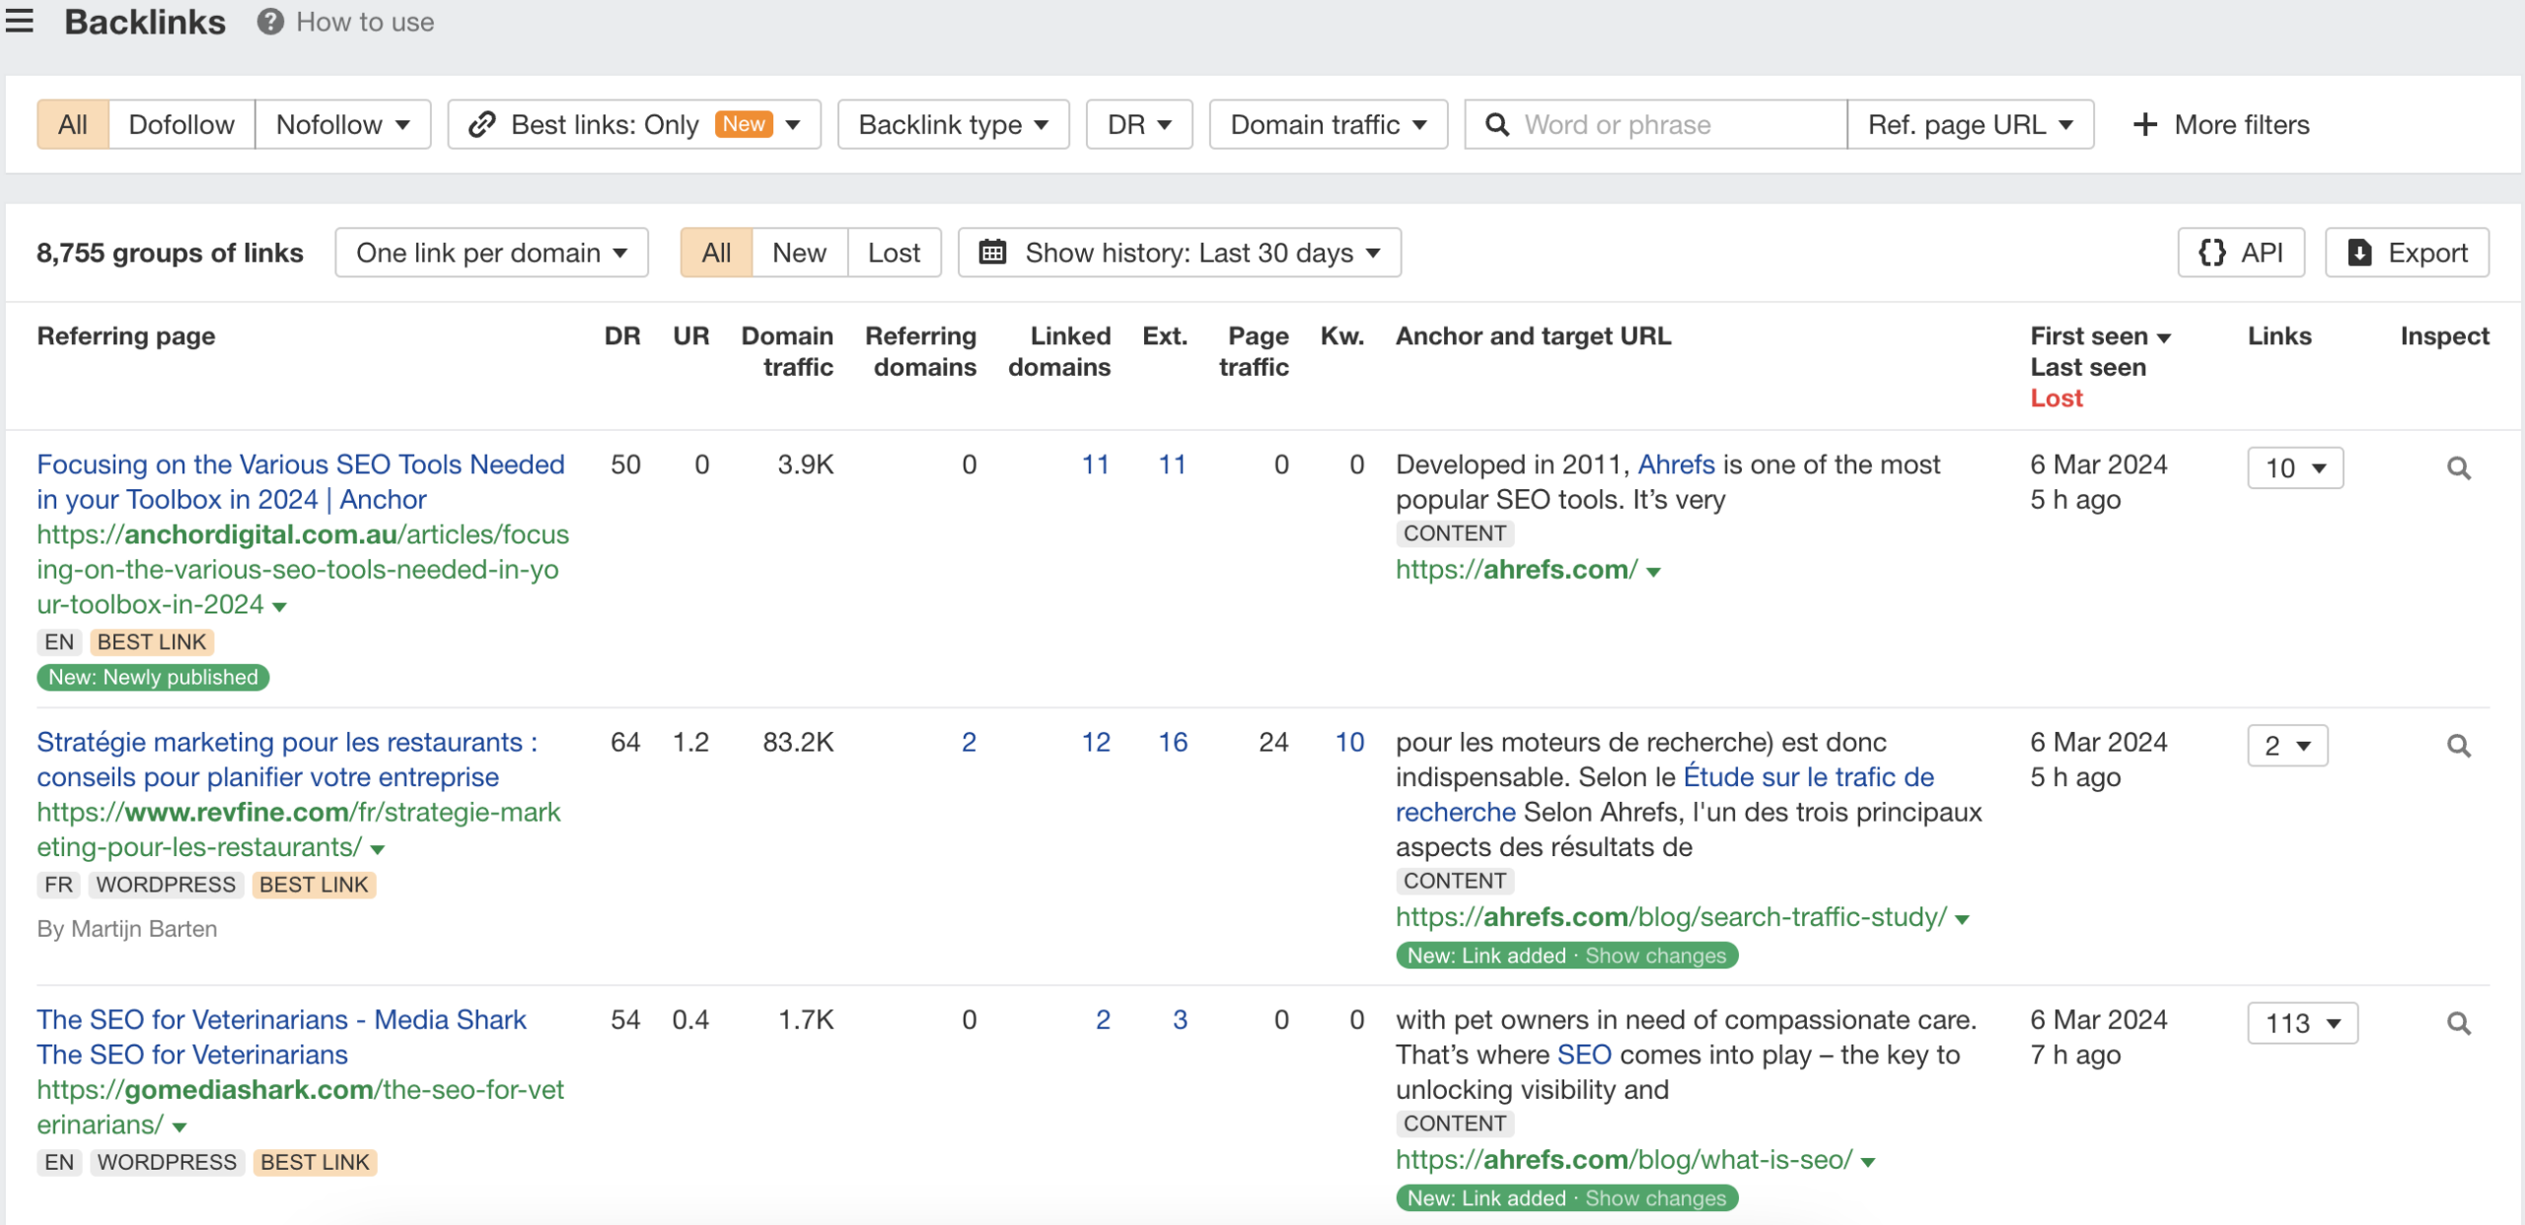Expand the revfine.com URL dropdown arrow
The height and width of the screenshot is (1225, 2525).
point(378,848)
